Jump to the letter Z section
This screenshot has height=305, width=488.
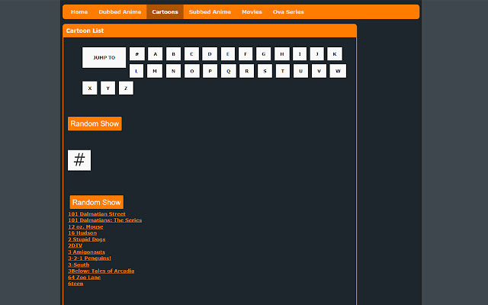pyautogui.click(x=126, y=88)
